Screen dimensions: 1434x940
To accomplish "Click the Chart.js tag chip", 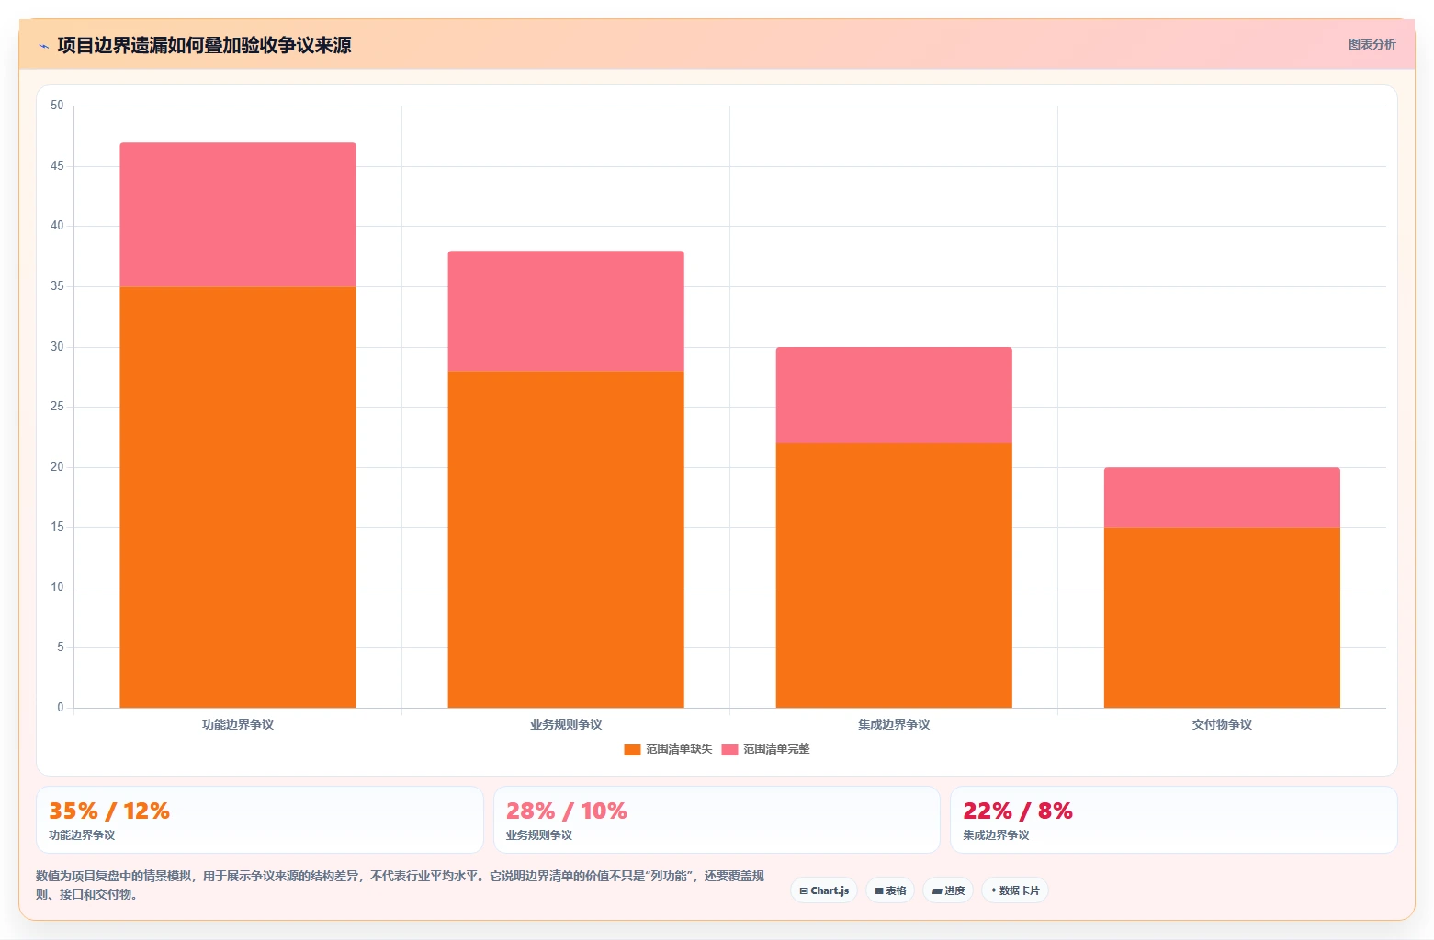I will 824,890.
